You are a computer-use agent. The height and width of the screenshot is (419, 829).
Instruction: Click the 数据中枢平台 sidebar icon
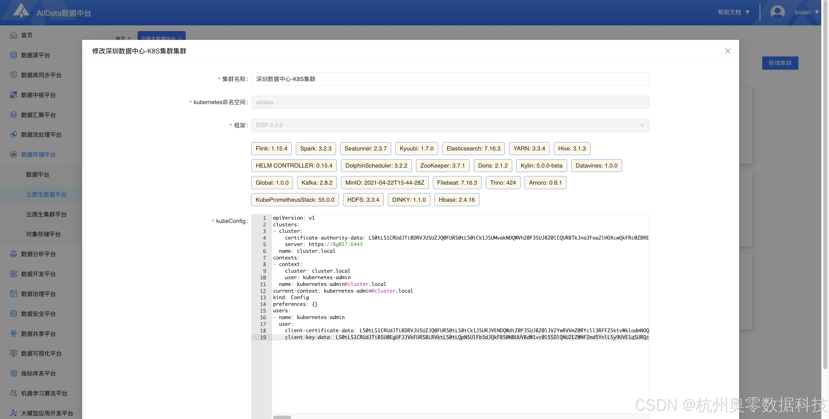[13, 95]
